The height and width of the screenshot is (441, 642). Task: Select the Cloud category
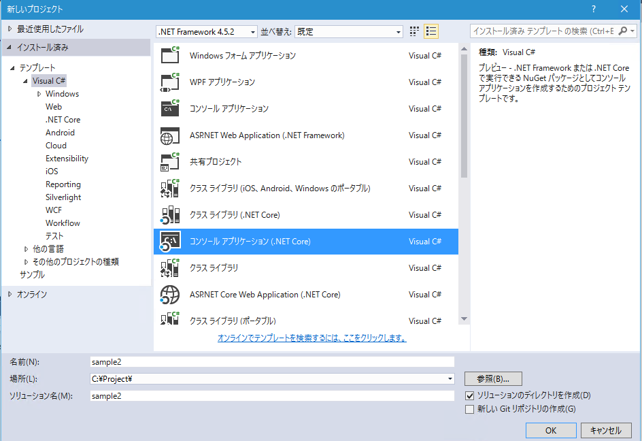coord(56,146)
